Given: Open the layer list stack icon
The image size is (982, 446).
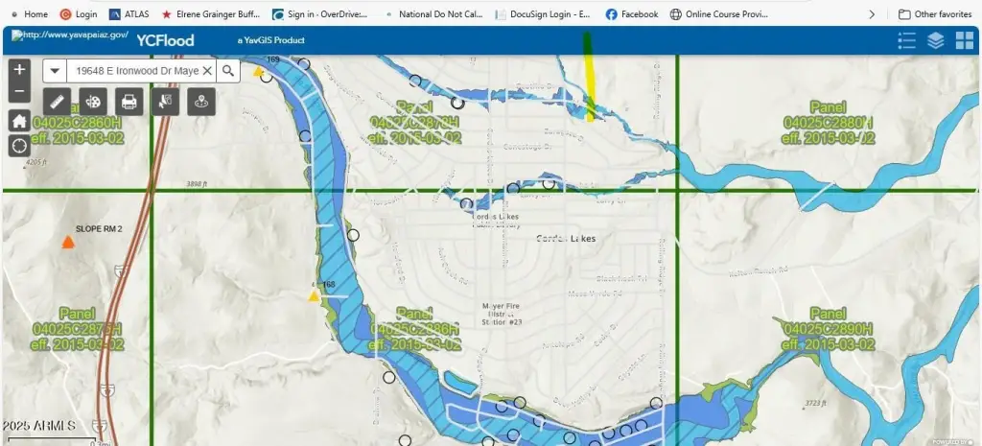Looking at the screenshot, I should 935,39.
